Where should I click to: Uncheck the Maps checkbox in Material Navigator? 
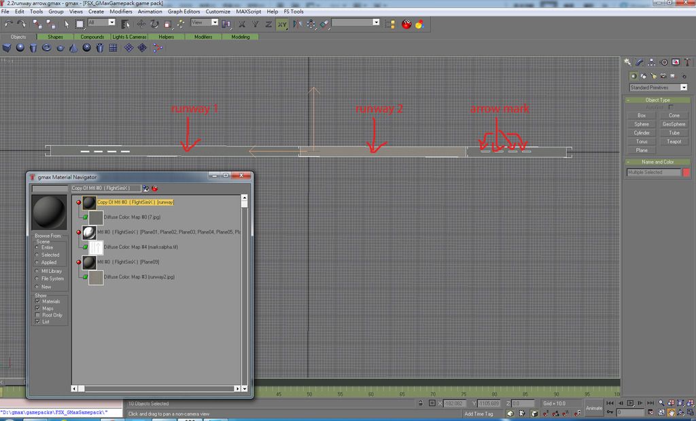(37, 308)
